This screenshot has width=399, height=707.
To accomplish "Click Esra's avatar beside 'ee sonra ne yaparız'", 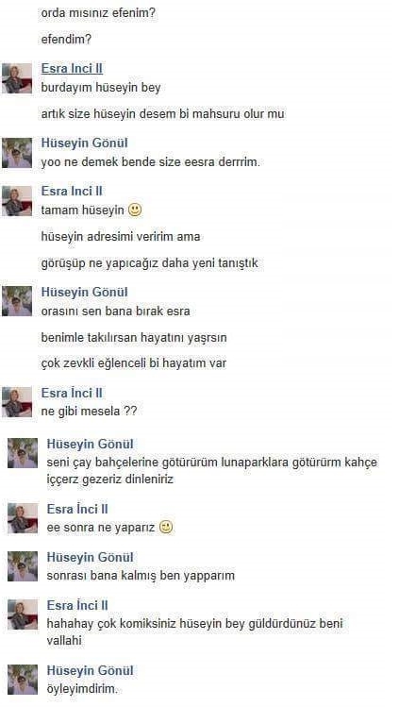I will (x=23, y=518).
